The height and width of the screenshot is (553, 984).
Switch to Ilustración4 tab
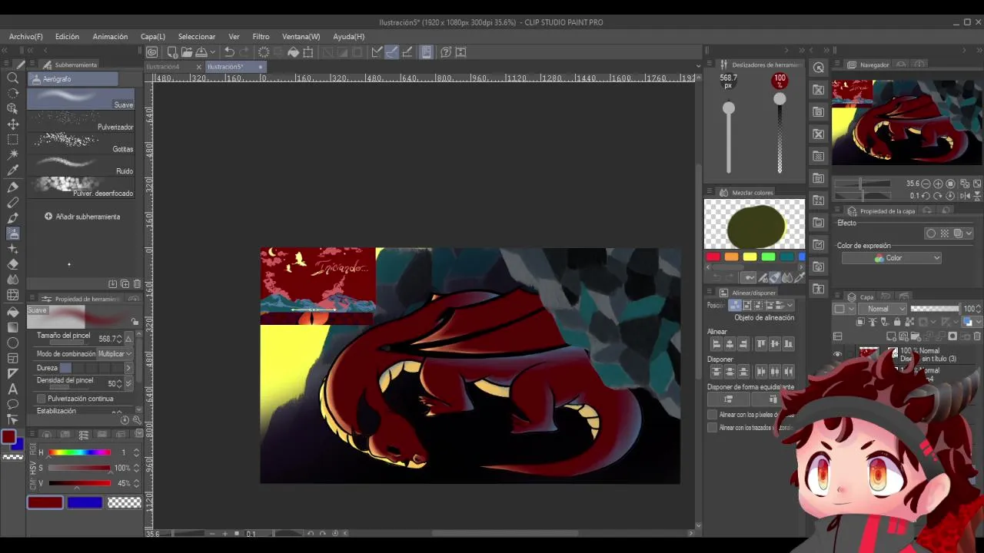(x=163, y=67)
